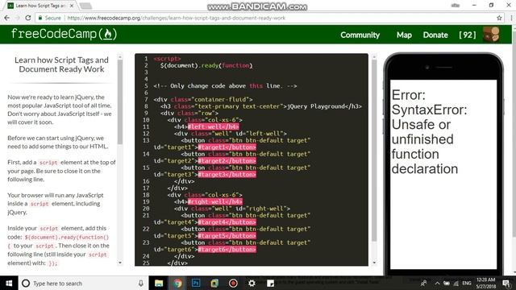Screen dimensions: 516x290
Task: Click the Cortana search box
Action: tap(83, 283)
